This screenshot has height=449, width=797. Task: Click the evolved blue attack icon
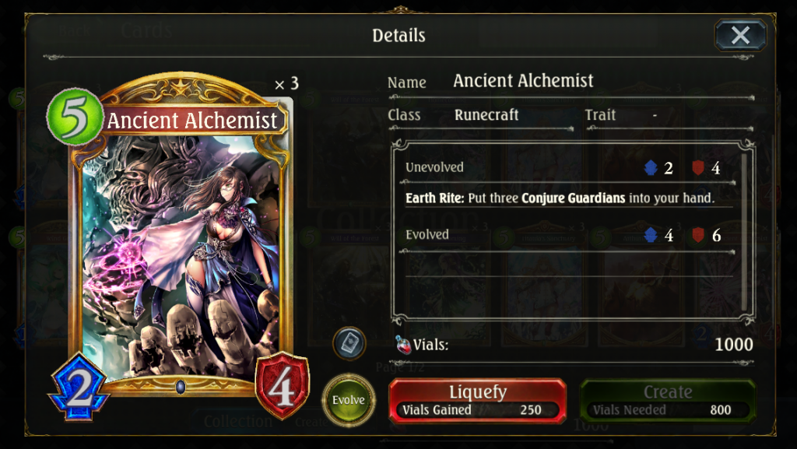pos(651,235)
